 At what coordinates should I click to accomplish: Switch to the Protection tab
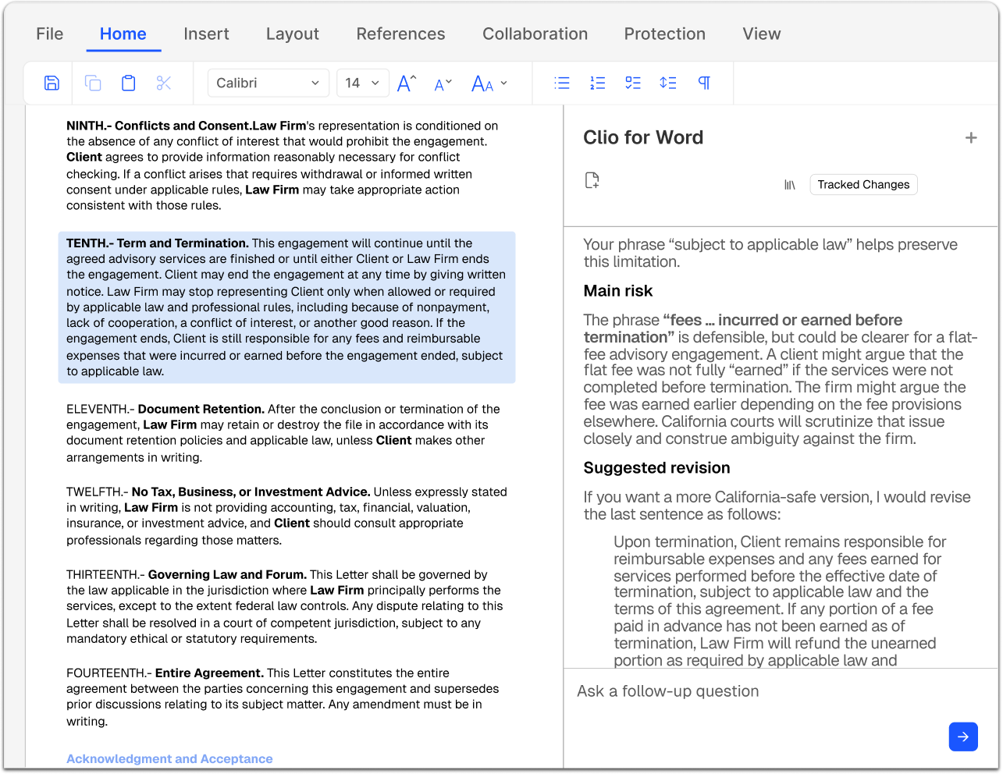(x=665, y=34)
